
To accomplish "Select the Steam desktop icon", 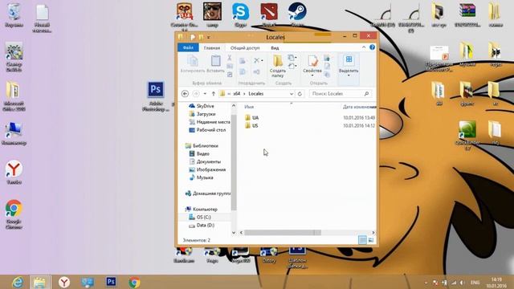I will point(297,14).
